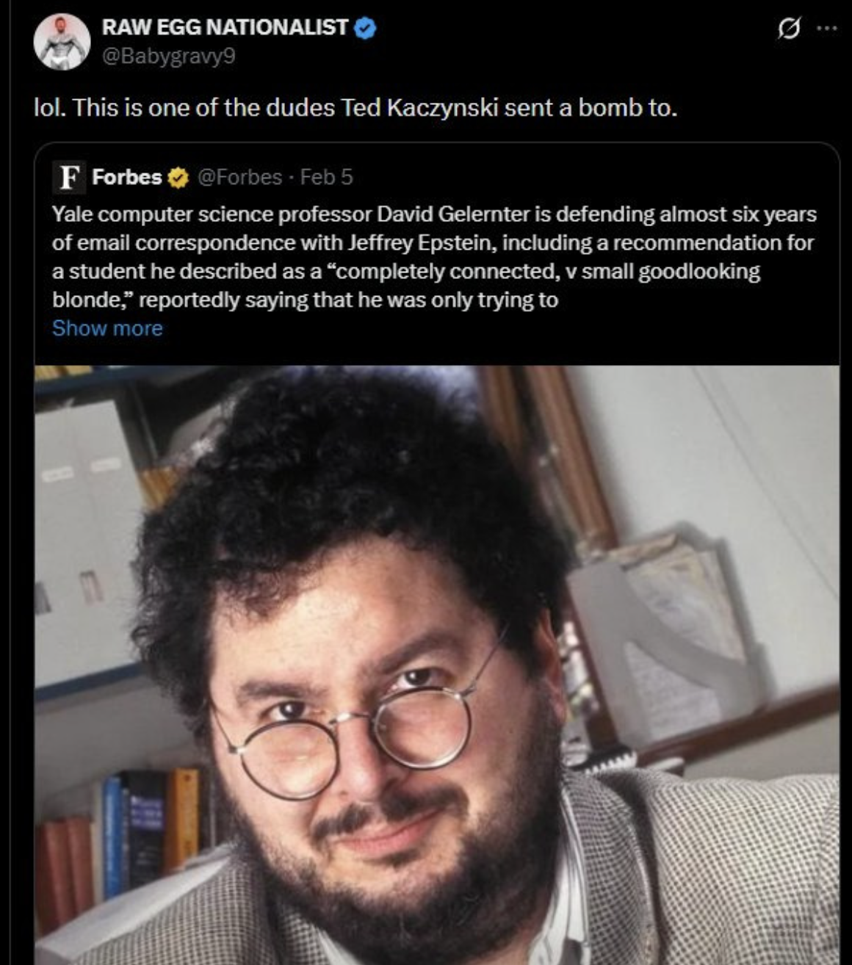Expand the quoted post with Show more

click(x=107, y=328)
